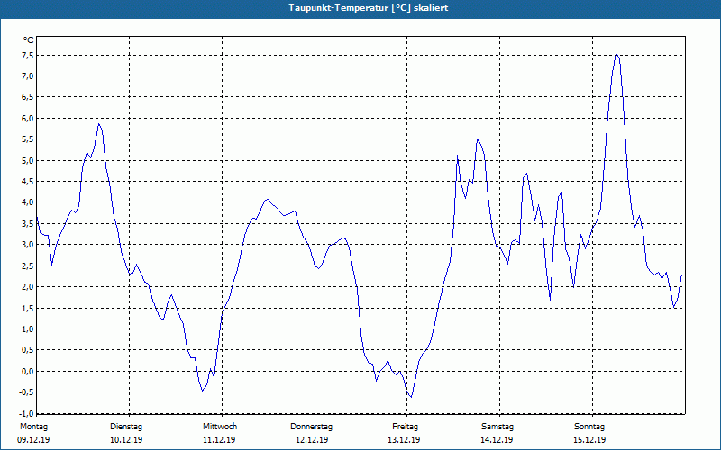Click the date 15.12.19
Screen dimensions: 721x450
pos(589,440)
